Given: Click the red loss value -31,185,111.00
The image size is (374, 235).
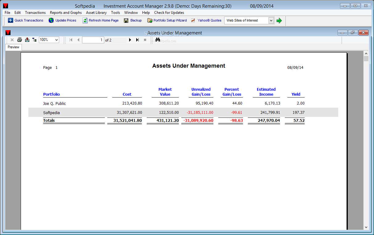Looking at the screenshot, I should point(200,113).
